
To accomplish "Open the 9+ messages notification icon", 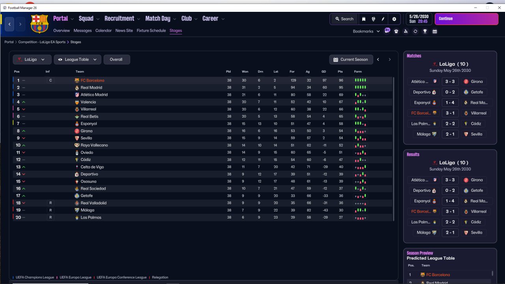I will (x=387, y=31).
